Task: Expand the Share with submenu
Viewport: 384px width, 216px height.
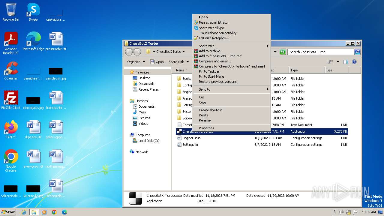Action: tap(232, 46)
